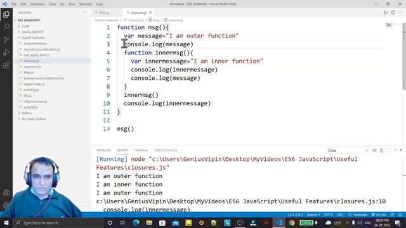Viewport: 406px width, 228px height.
Task: Open asynchronousiteration.js file
Action: coord(42,49)
